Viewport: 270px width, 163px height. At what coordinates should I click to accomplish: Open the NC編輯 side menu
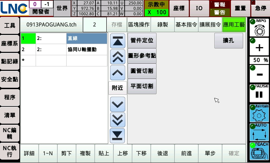[x=10, y=133]
